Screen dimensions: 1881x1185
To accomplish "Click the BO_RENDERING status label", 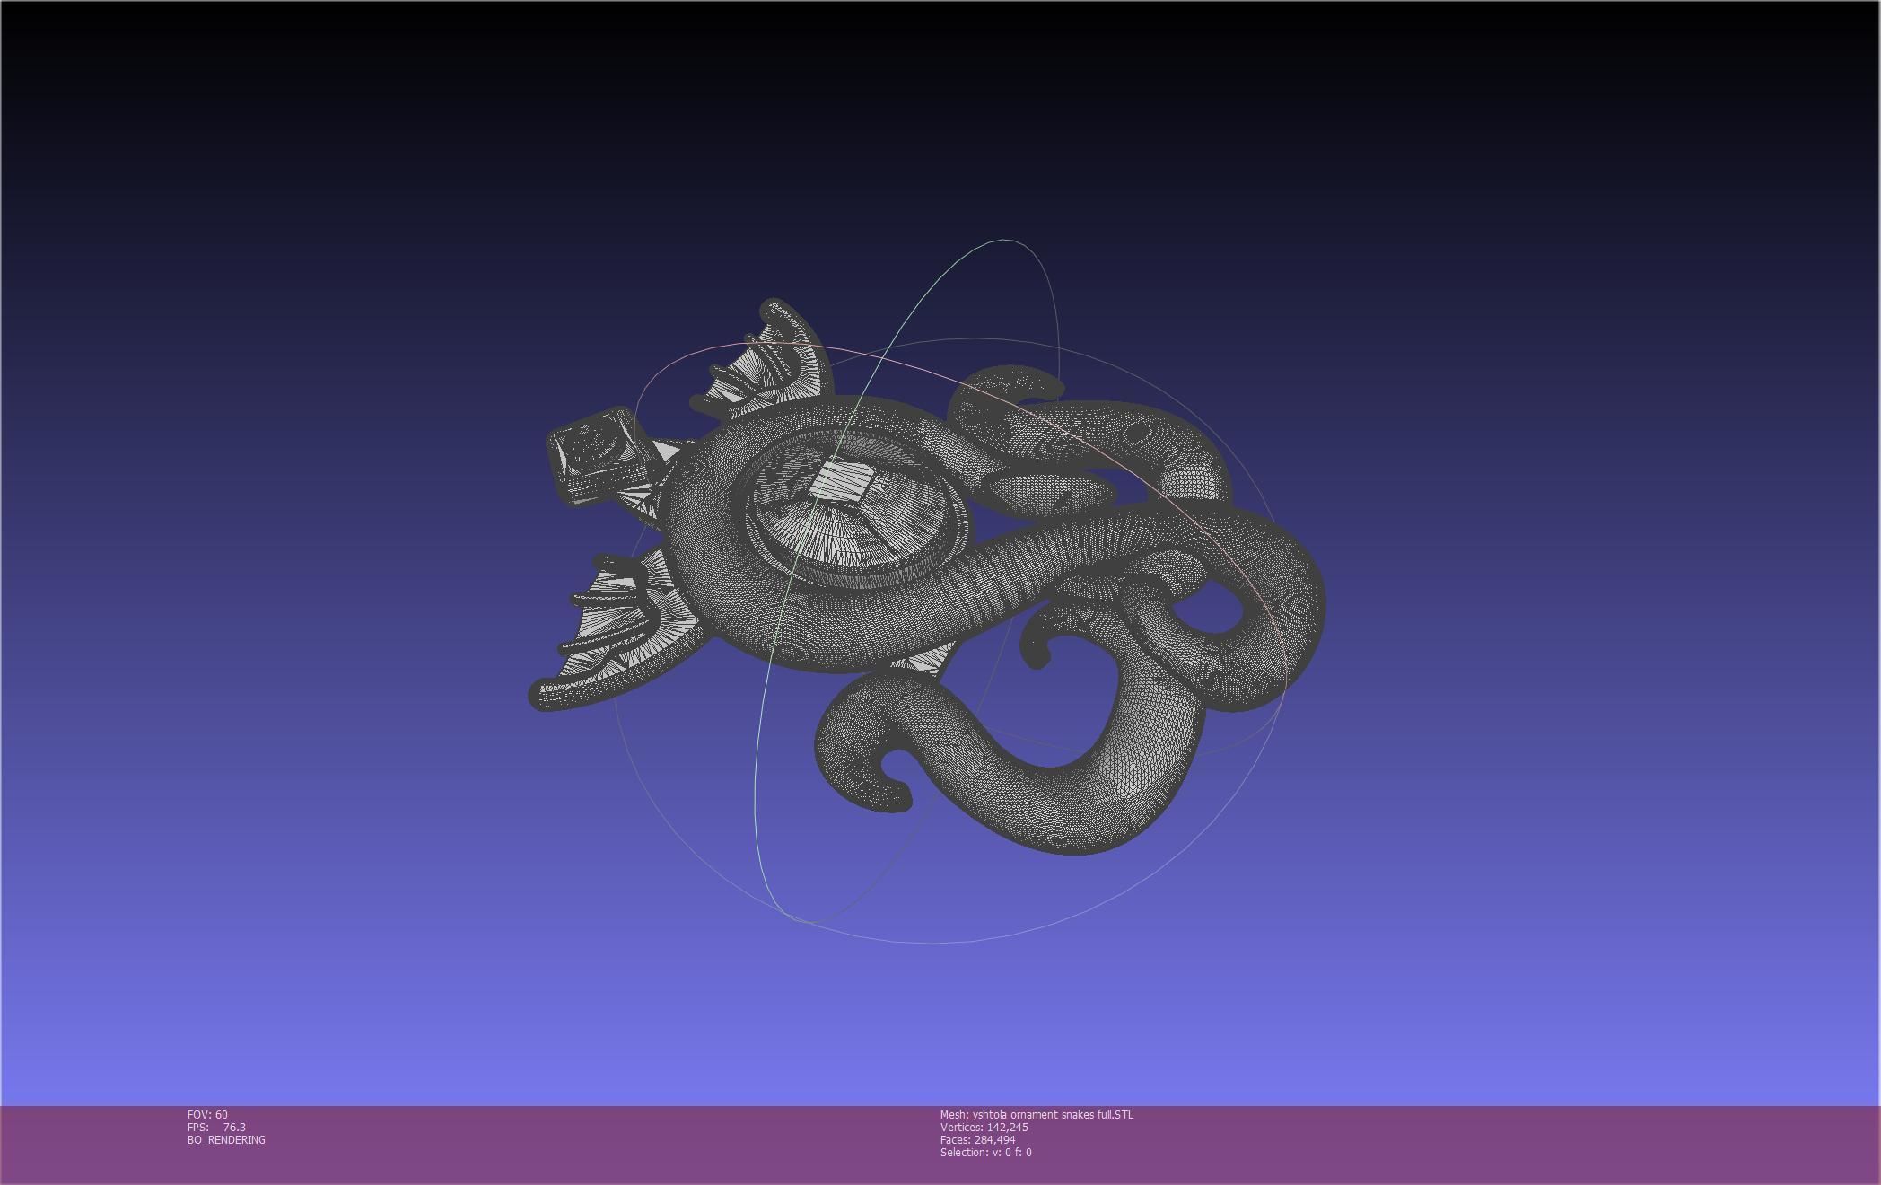I will pos(226,1139).
